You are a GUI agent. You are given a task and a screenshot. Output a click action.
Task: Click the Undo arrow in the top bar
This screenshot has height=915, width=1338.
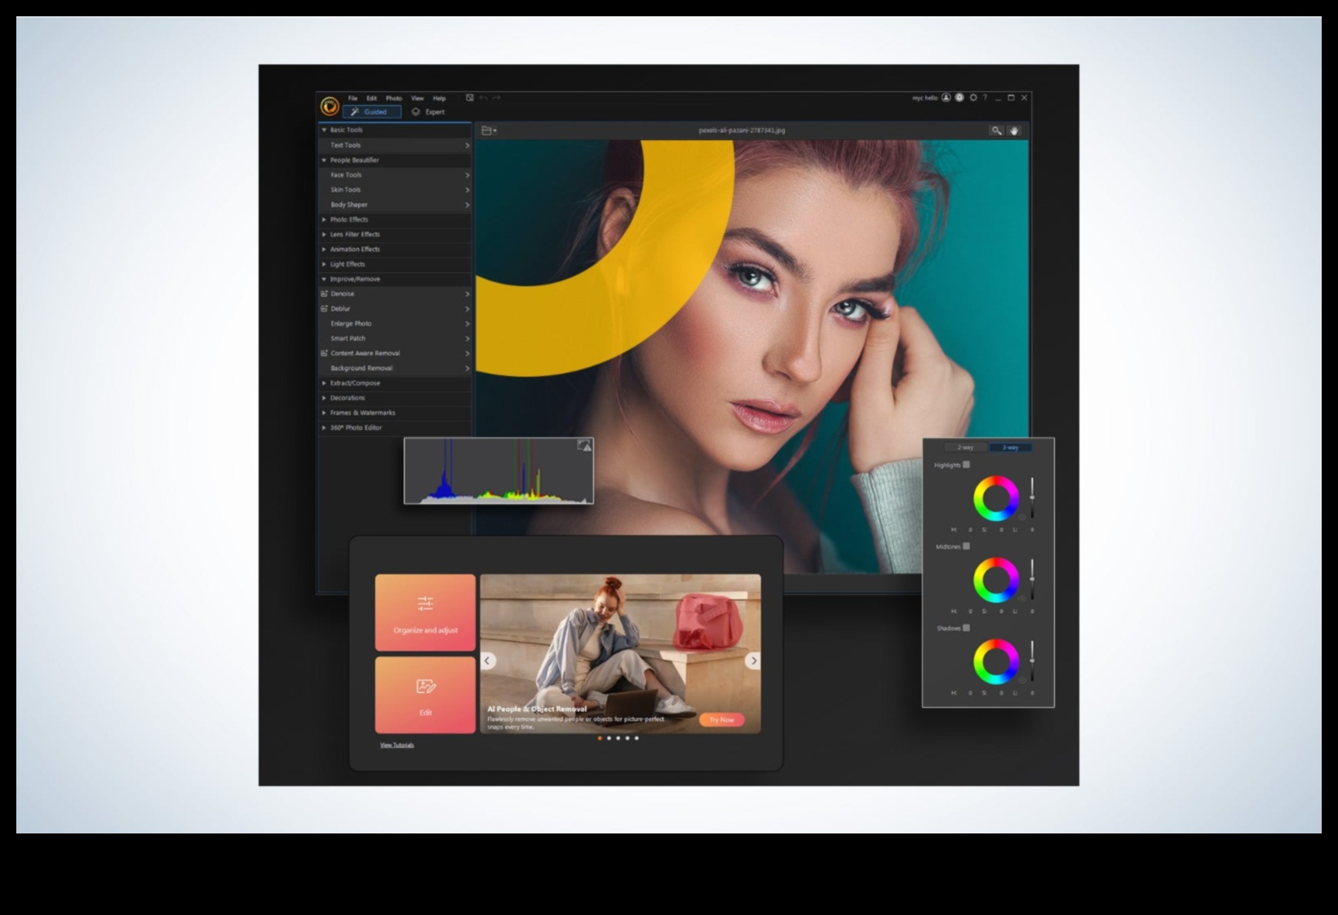tap(483, 98)
